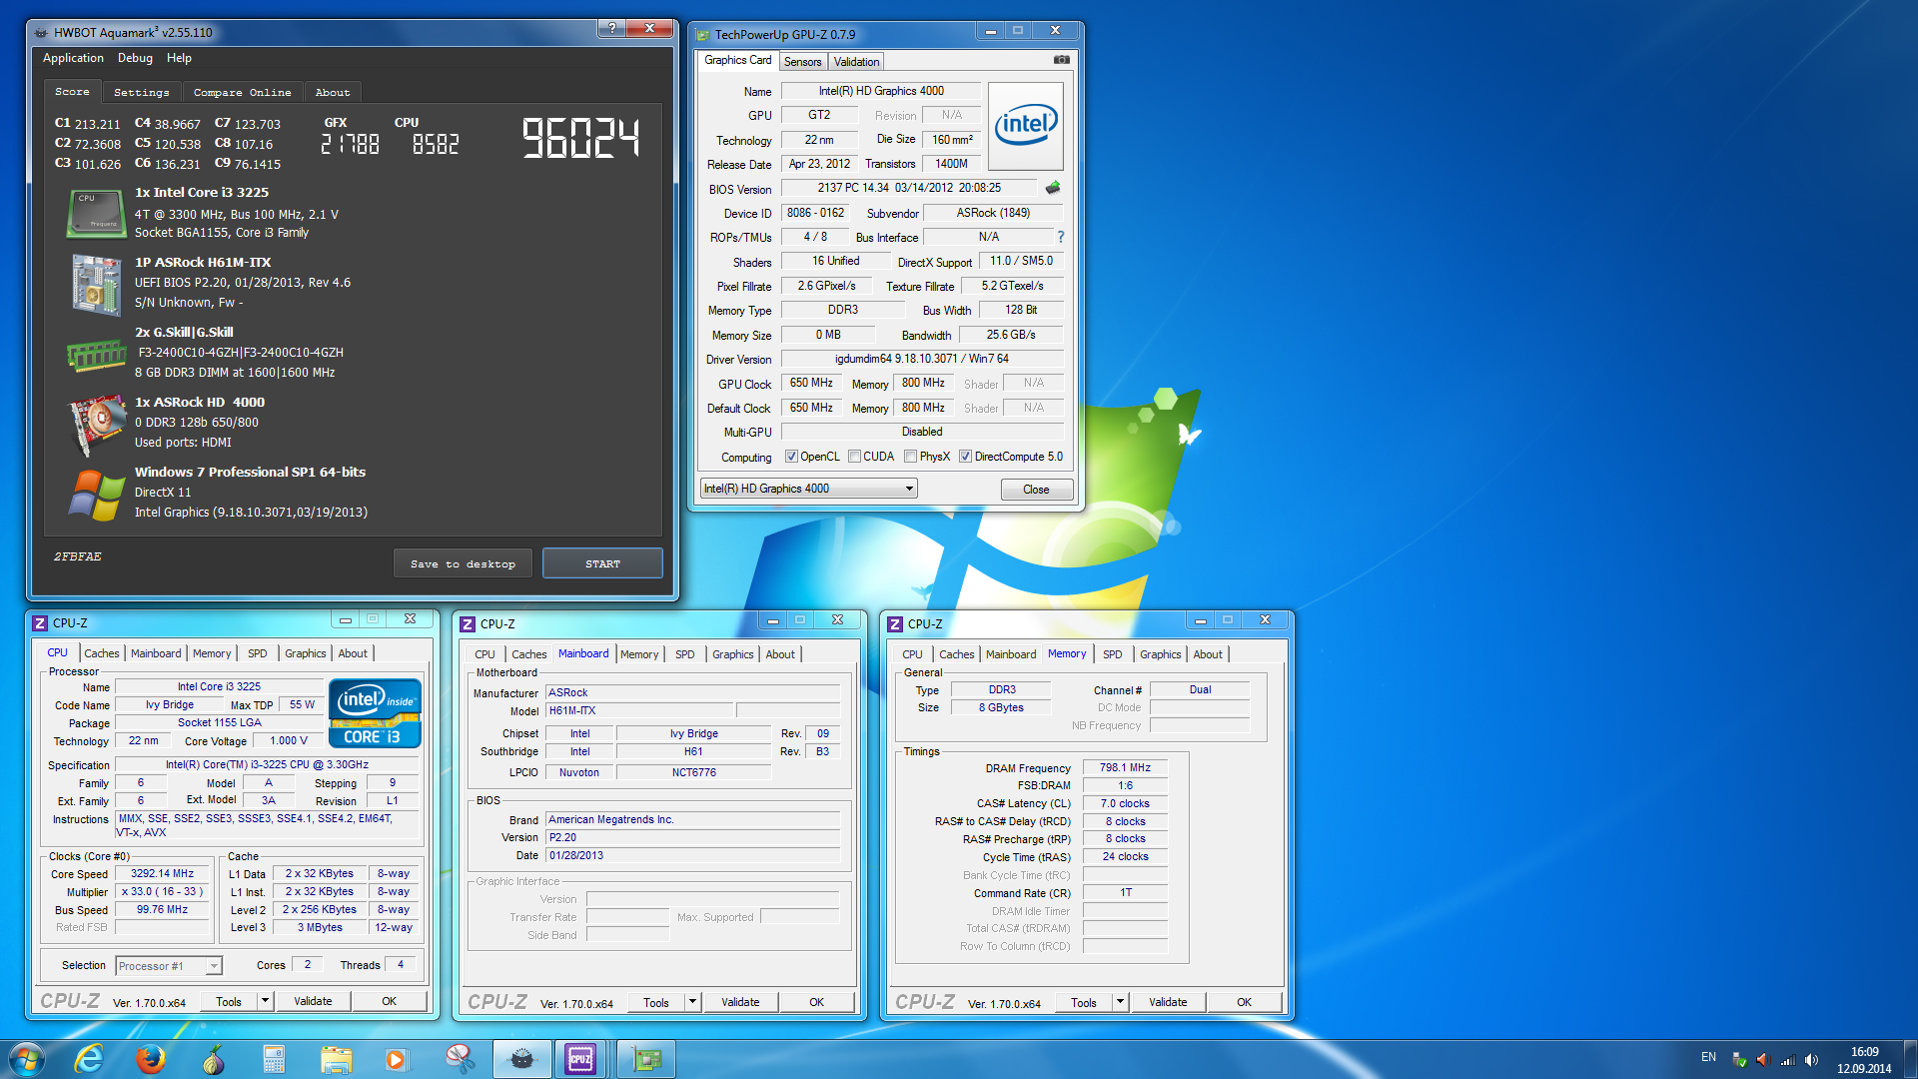Image resolution: width=1918 pixels, height=1079 pixels.
Task: Open the About tab in Aquamark
Action: click(333, 92)
